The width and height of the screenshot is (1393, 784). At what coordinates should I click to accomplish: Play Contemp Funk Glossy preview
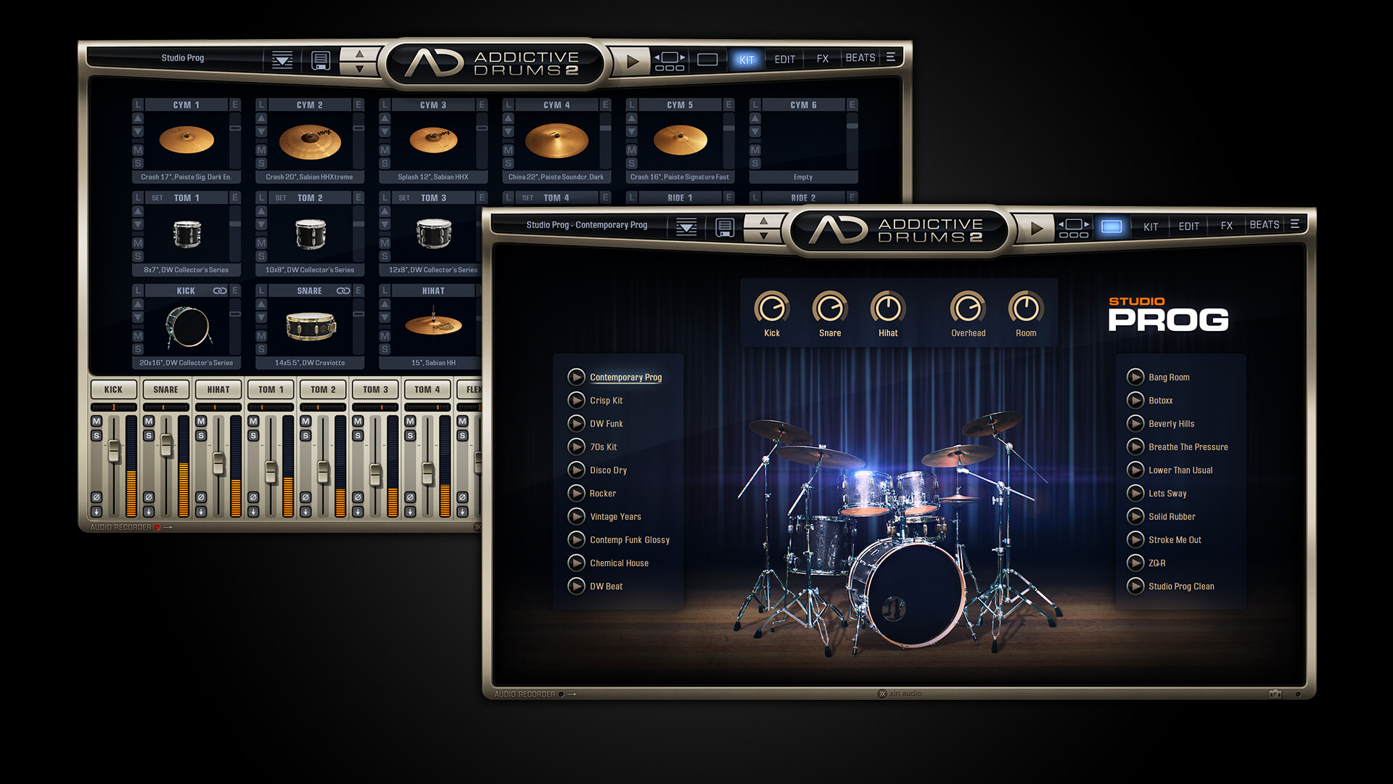tap(576, 539)
